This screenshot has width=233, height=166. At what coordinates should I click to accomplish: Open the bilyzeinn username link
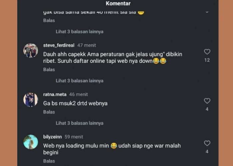53,137
